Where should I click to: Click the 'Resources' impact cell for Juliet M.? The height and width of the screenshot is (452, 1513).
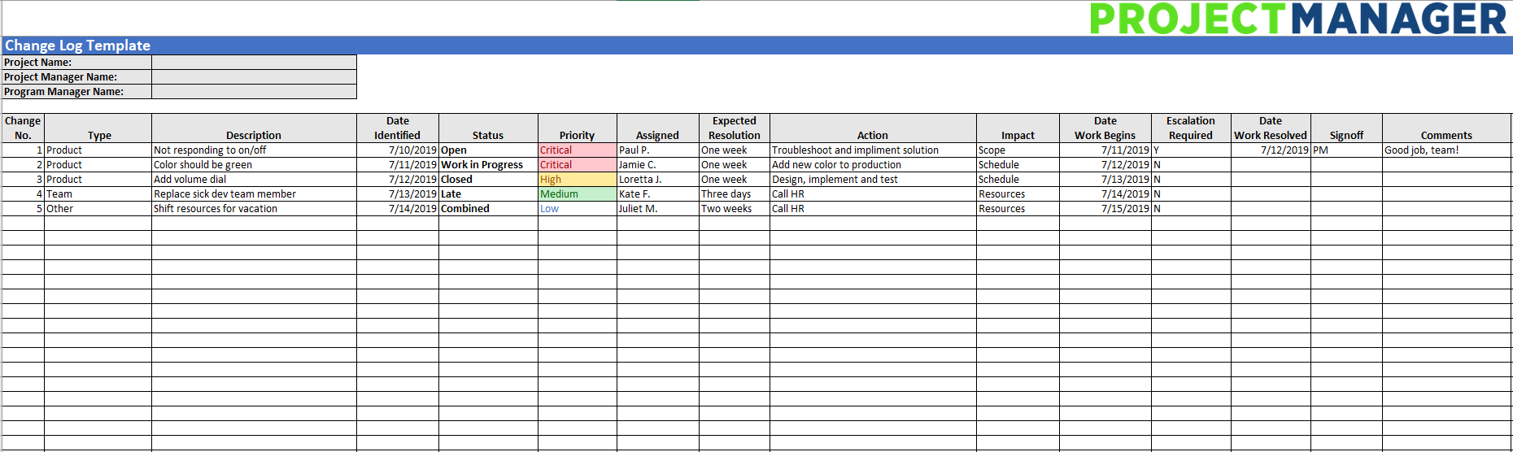1018,209
